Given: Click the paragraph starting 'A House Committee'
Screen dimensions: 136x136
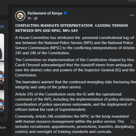Looking at the screenshot, I should 75,45.
